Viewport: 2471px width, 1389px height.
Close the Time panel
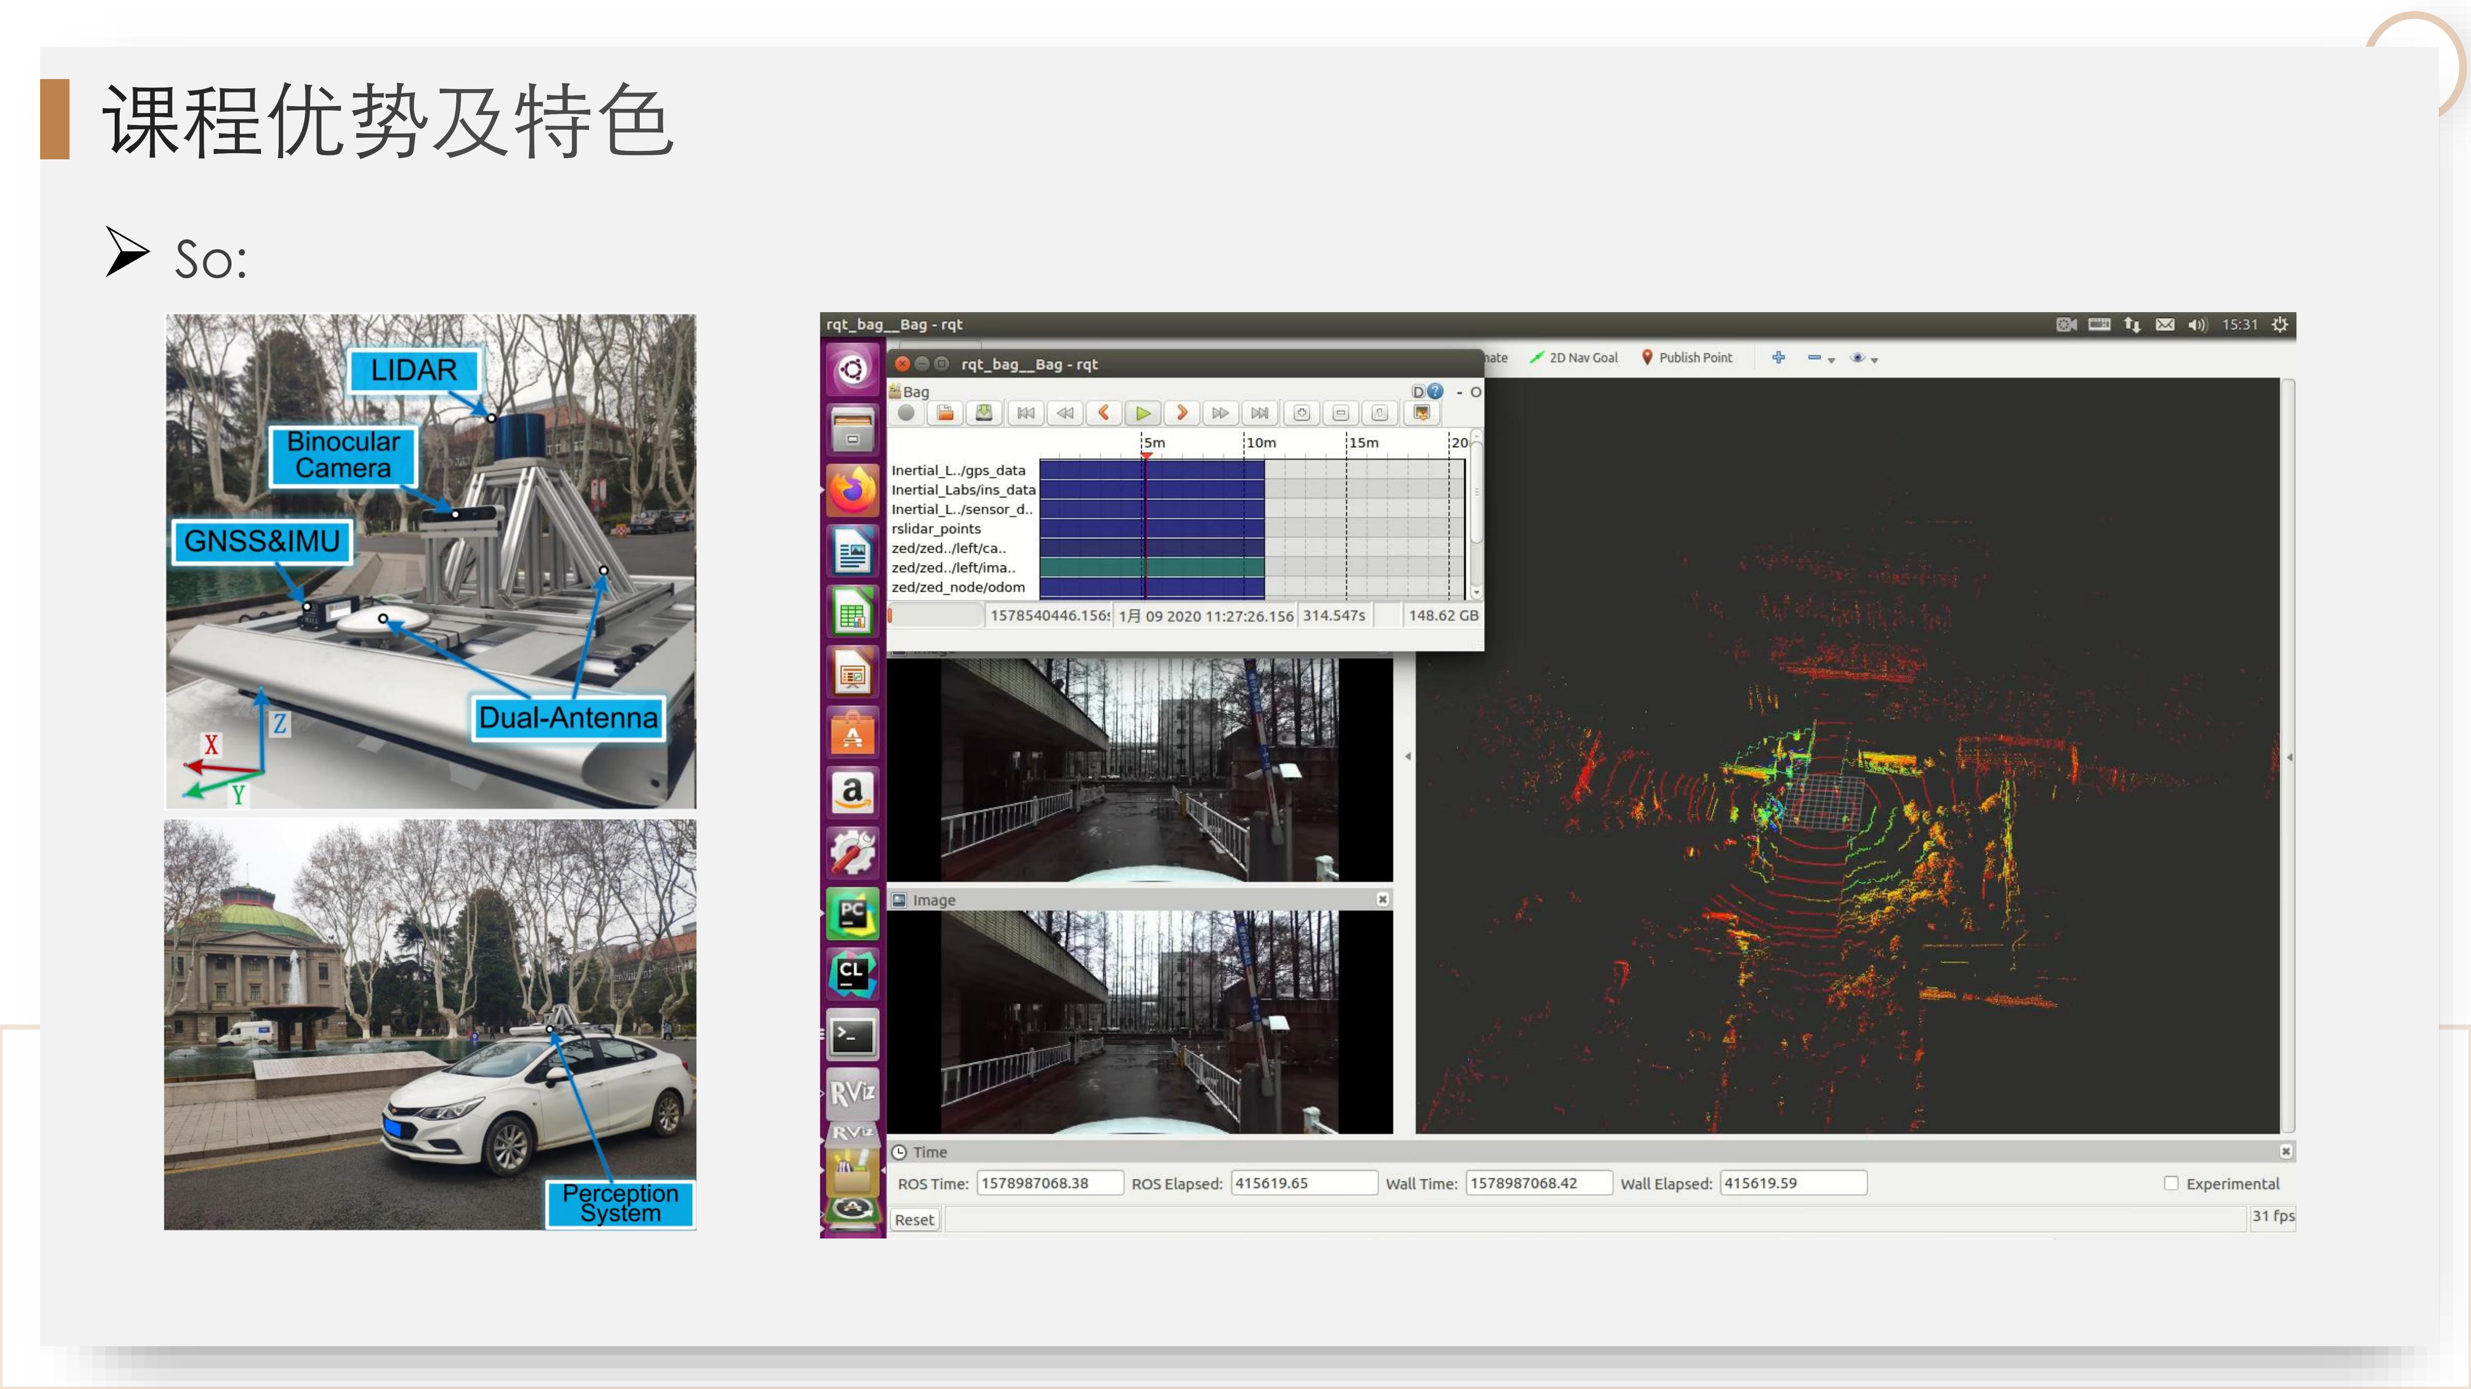tap(2286, 1151)
